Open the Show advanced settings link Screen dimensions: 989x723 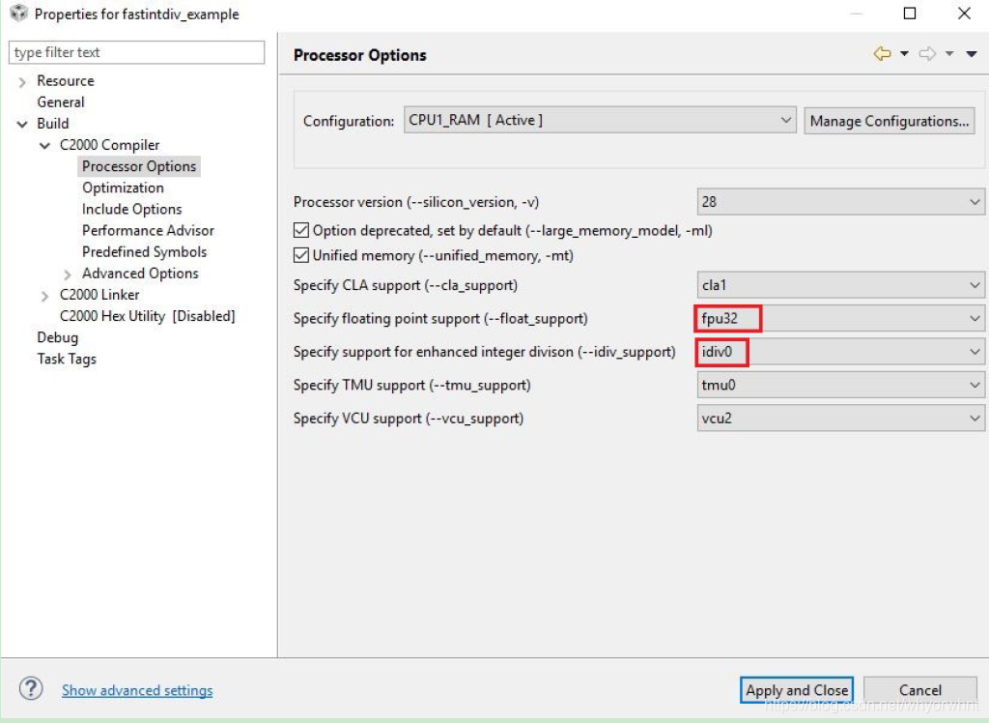pos(137,690)
